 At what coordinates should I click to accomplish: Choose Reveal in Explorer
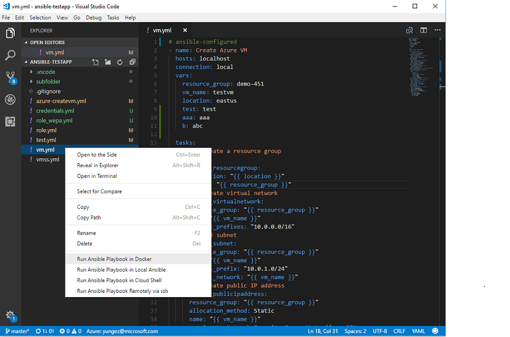click(138, 165)
